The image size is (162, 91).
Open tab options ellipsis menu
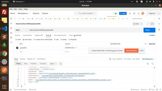[x=127, y=18]
